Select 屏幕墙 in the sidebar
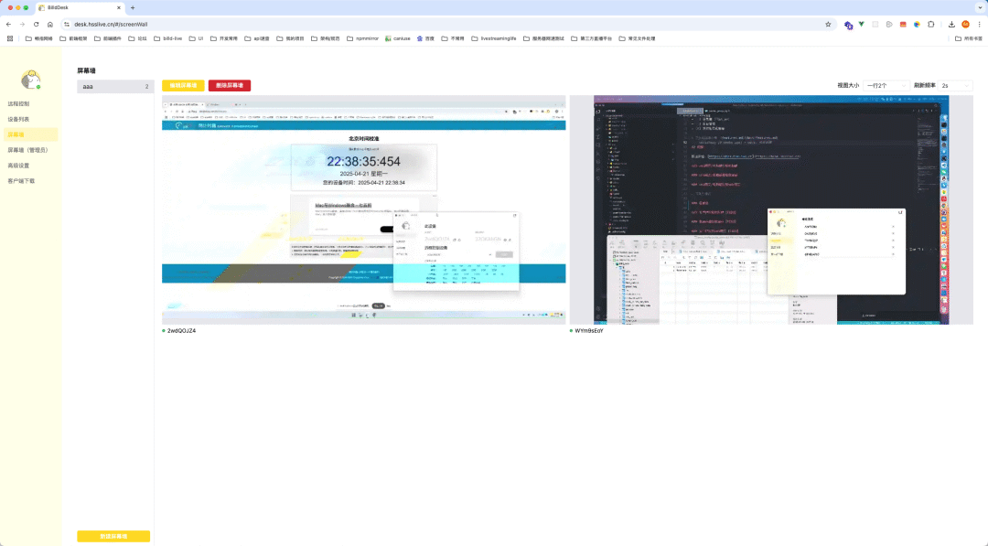 click(30, 134)
